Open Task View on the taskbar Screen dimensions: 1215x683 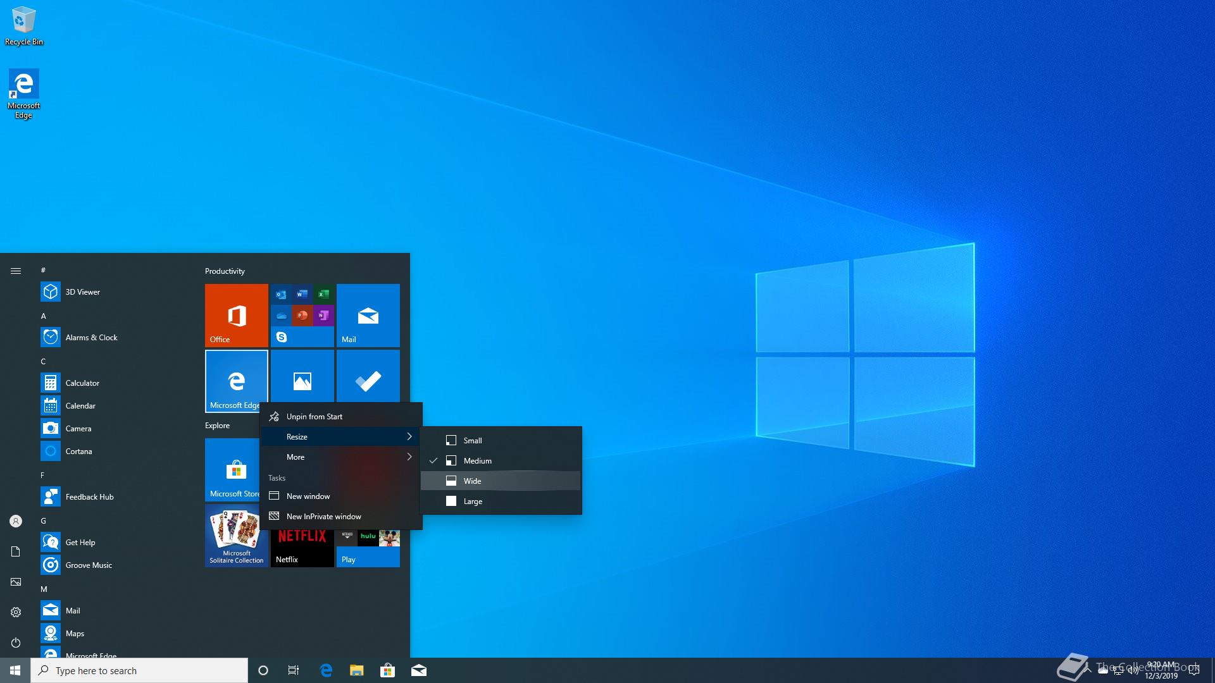294,670
